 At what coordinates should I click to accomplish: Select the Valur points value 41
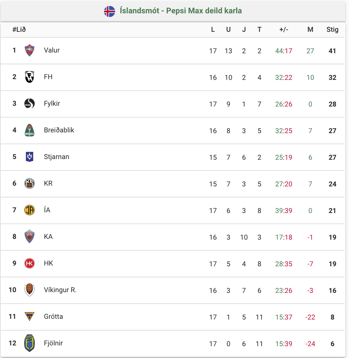332,51
